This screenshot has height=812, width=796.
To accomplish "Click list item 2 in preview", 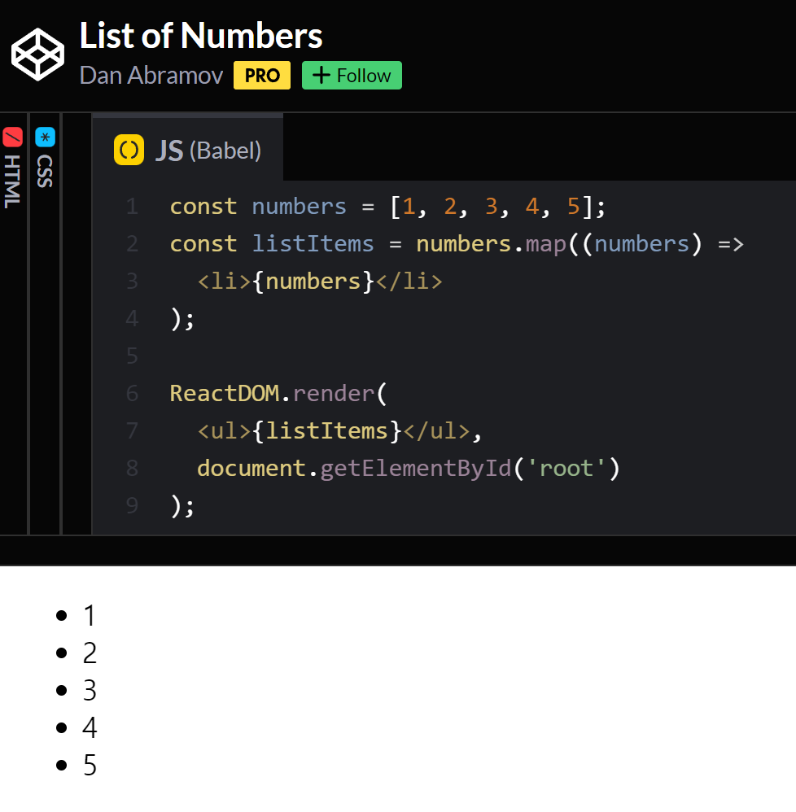I will (x=90, y=653).
